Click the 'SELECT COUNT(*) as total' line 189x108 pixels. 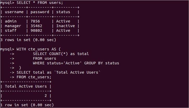point(61,54)
